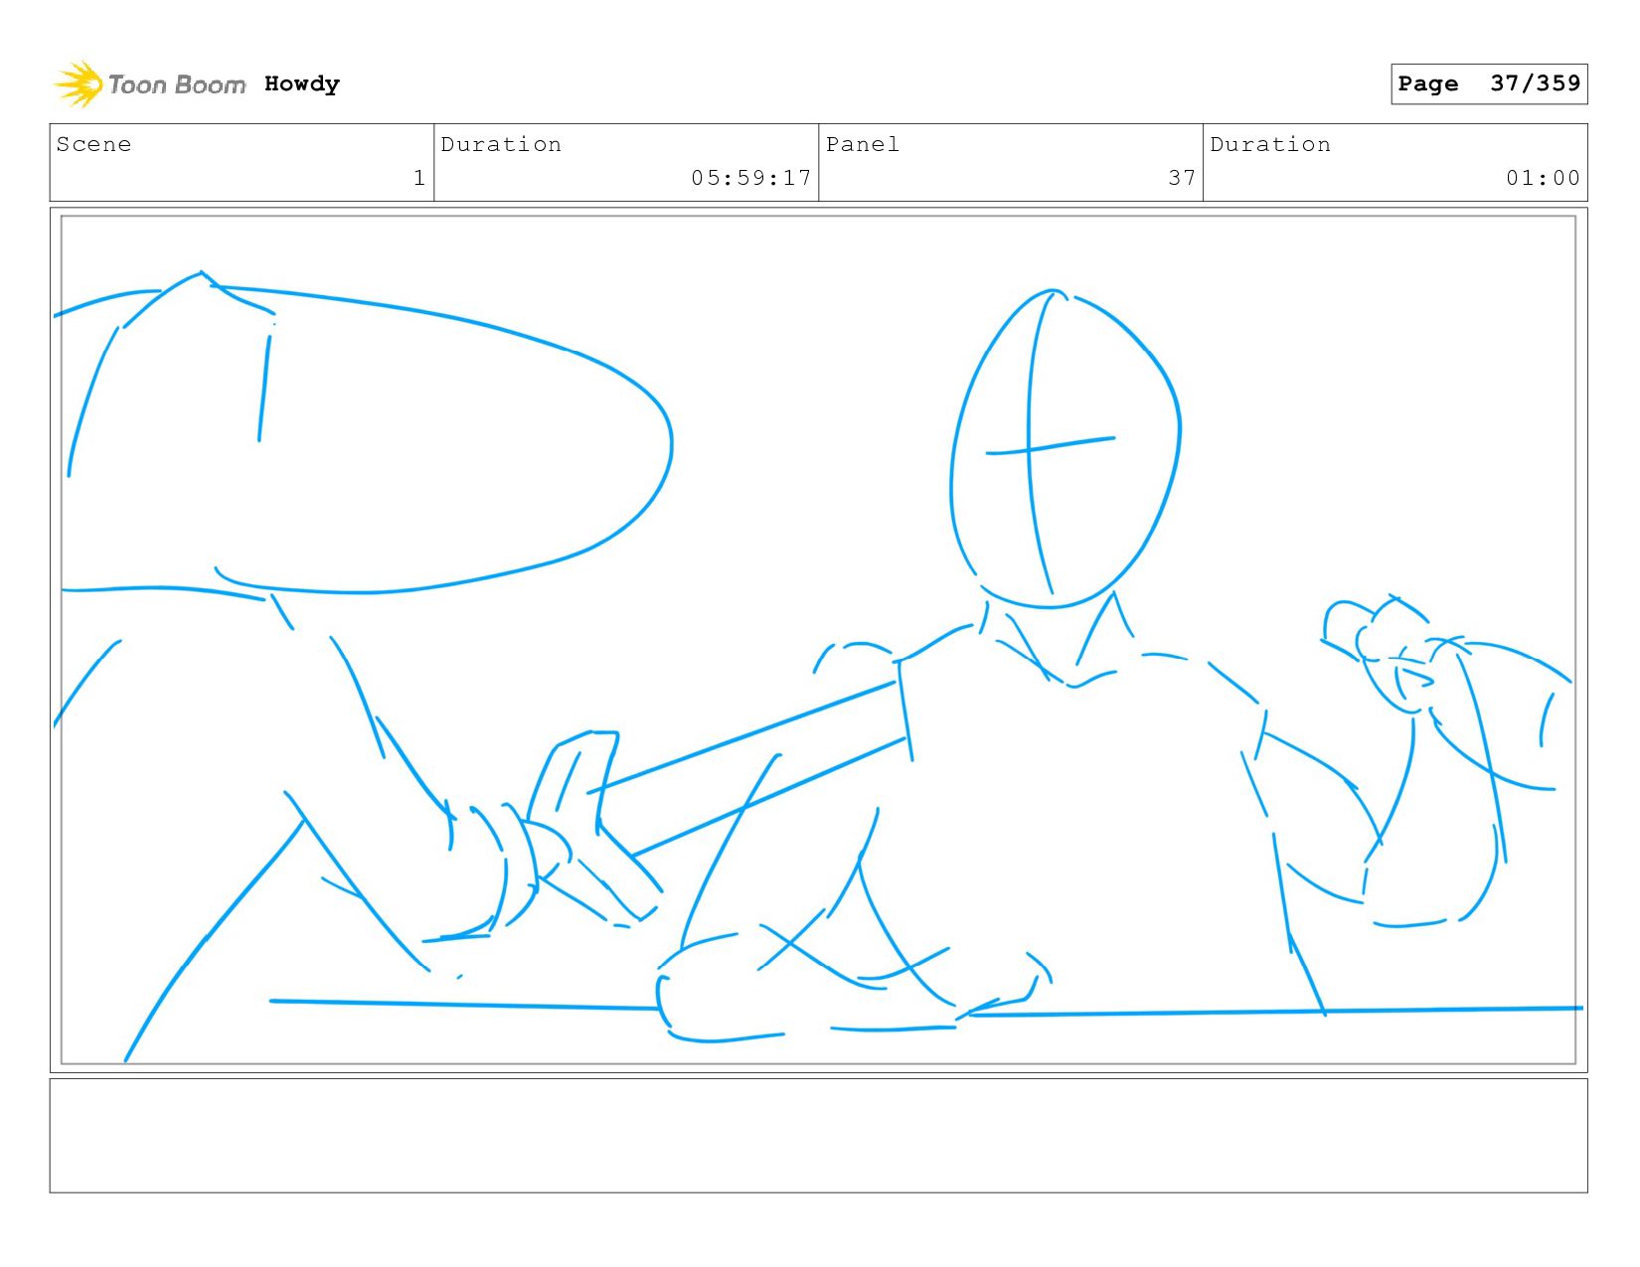Click the "Panel" header label
This screenshot has height=1267, width=1640.
863,144
